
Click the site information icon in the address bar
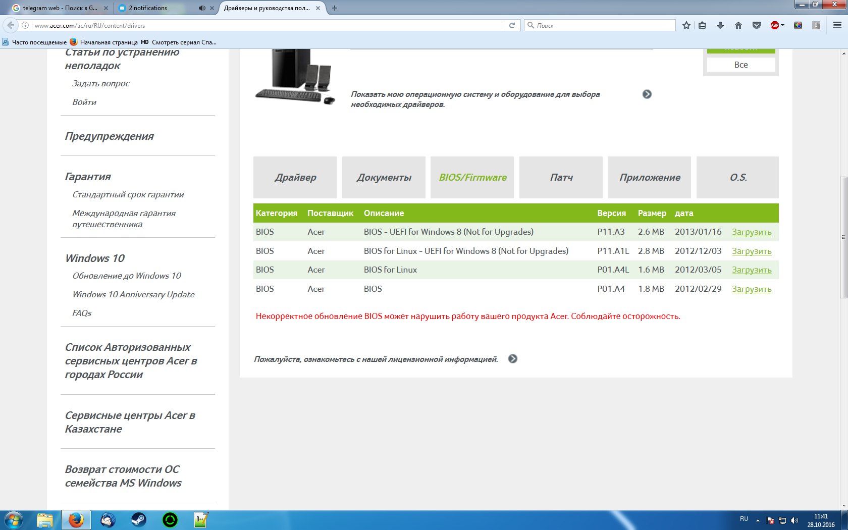click(25, 25)
